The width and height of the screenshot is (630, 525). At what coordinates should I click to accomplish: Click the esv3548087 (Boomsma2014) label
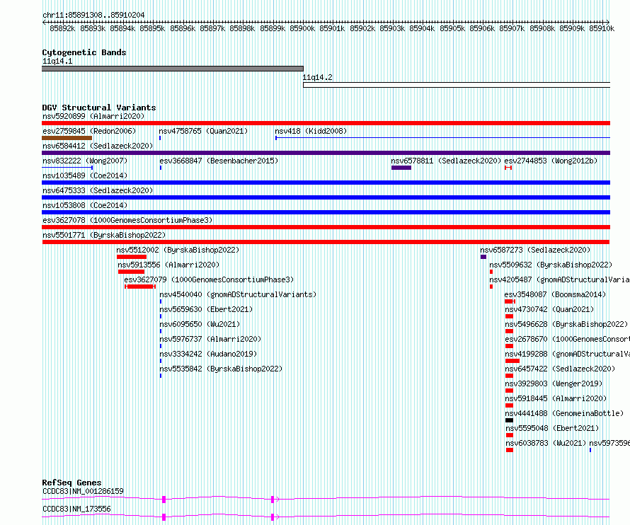555,295
